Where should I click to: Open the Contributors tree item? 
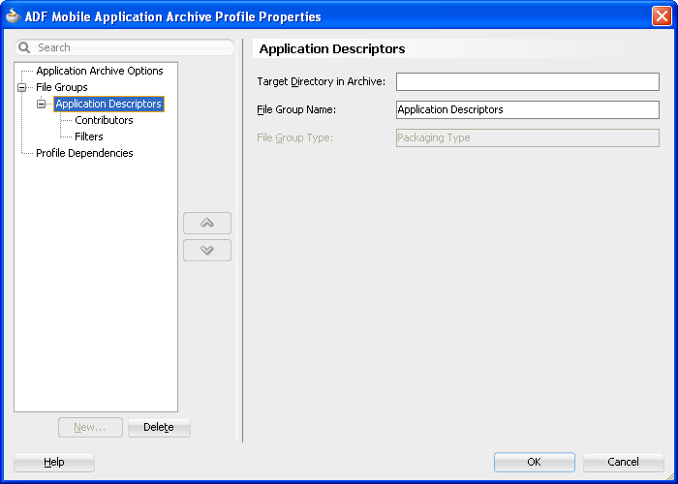(104, 120)
